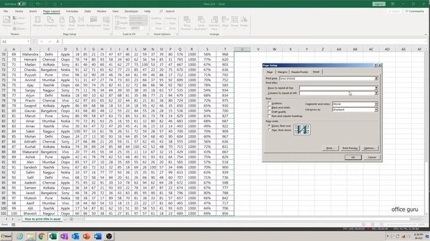The image size is (430, 241).
Task: Confirm Page Setup with OK
Action: pos(353,157)
